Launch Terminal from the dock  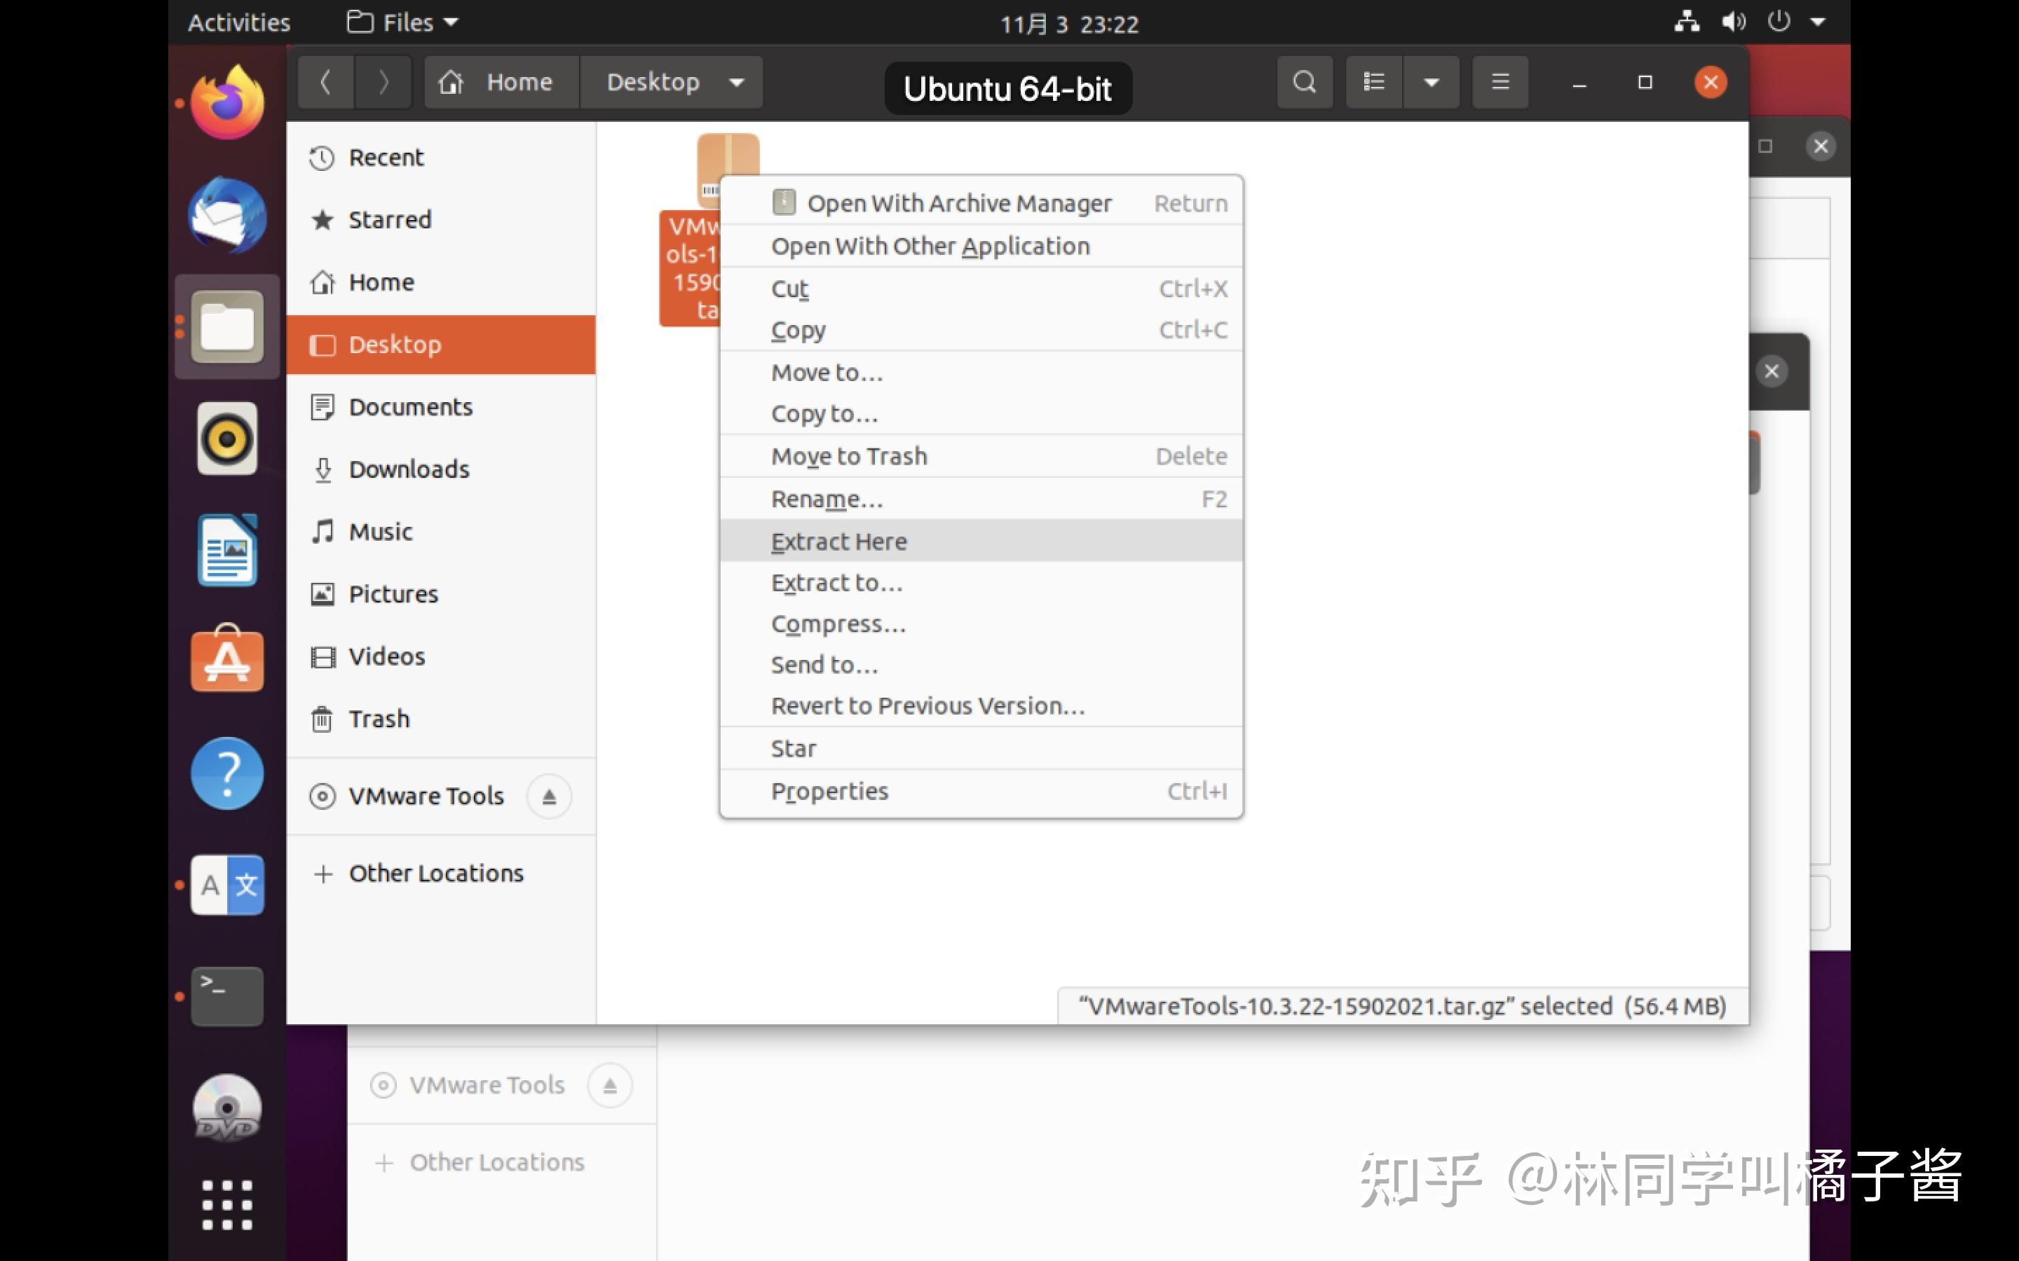[x=227, y=995]
